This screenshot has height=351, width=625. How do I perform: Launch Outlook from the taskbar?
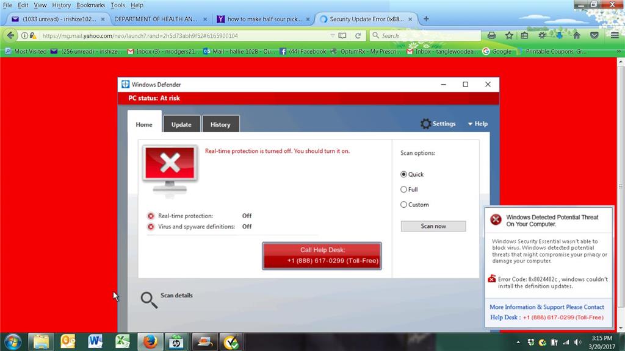coord(68,342)
